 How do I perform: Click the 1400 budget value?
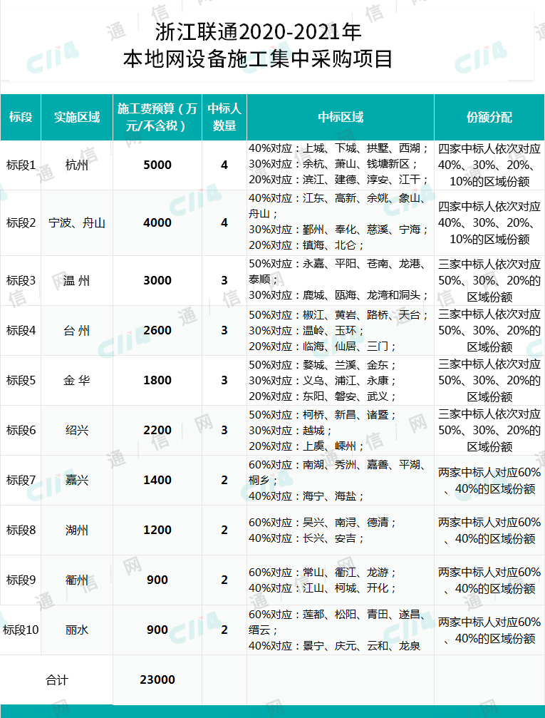pos(157,480)
